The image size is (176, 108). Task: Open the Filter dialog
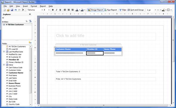coord(123,10)
